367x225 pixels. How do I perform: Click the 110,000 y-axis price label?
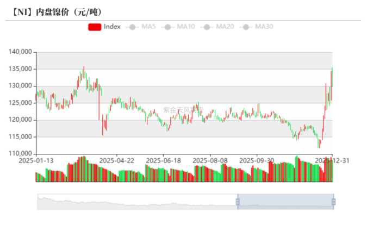(22, 154)
